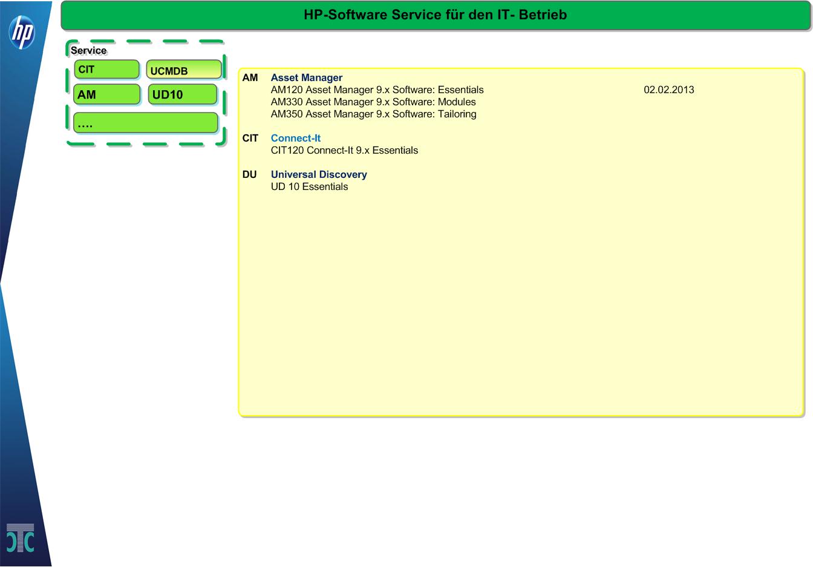This screenshot has height=567, width=813.
Task: Open the Asset Manager heading link
Action: point(307,77)
